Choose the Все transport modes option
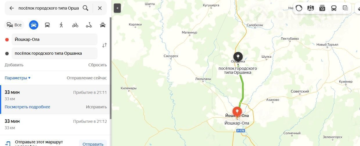The image size is (360, 146). click(x=14, y=25)
